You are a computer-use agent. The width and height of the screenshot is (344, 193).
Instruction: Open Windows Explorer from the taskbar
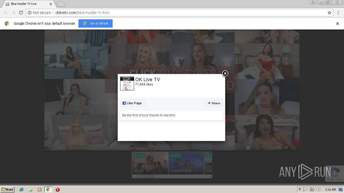[30, 190]
